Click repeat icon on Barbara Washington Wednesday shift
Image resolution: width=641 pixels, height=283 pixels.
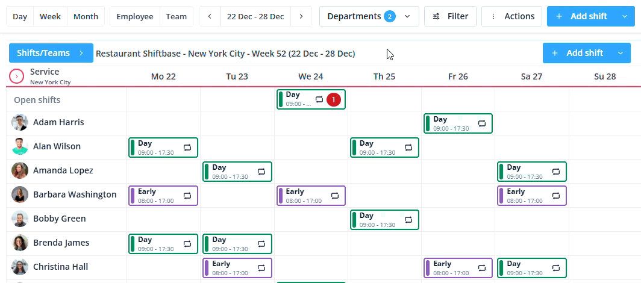point(335,196)
